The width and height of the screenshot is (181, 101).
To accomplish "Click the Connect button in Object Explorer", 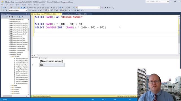I will pyautogui.click(x=5, y=17).
